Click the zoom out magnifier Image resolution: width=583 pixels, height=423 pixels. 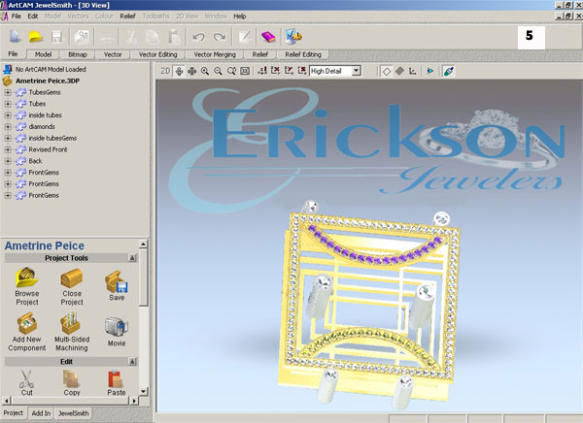click(218, 71)
